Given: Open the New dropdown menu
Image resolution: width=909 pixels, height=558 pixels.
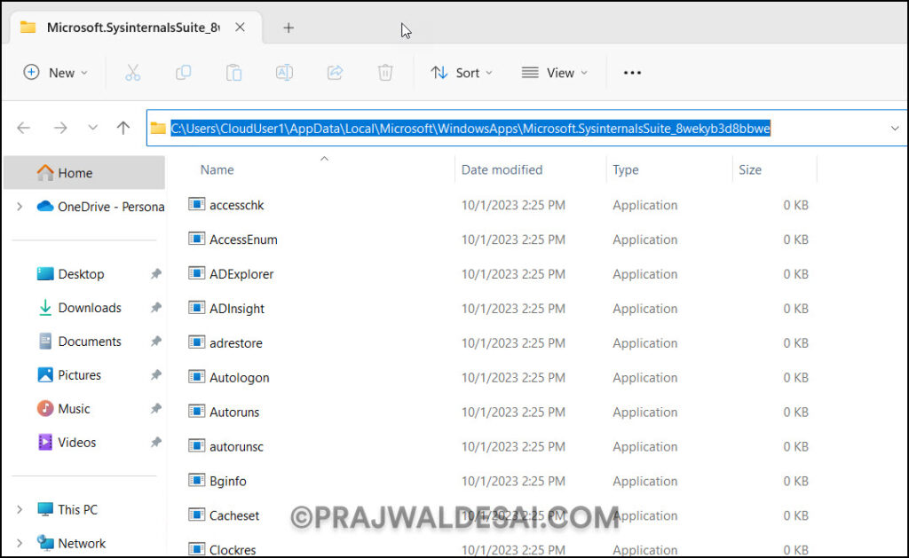Looking at the screenshot, I should pyautogui.click(x=56, y=73).
